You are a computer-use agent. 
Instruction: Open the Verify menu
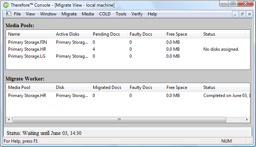pyautogui.click(x=137, y=14)
